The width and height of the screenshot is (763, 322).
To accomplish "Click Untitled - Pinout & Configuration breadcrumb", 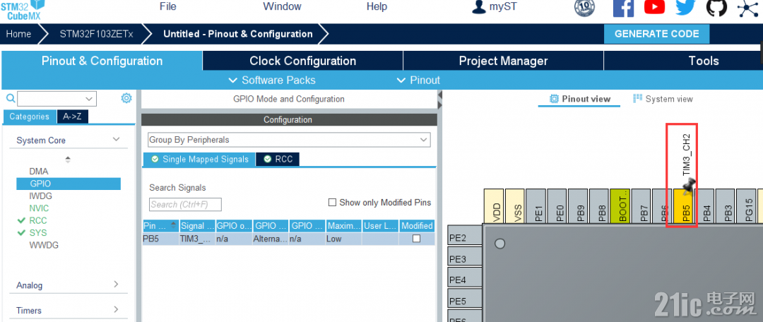I will 238,34.
